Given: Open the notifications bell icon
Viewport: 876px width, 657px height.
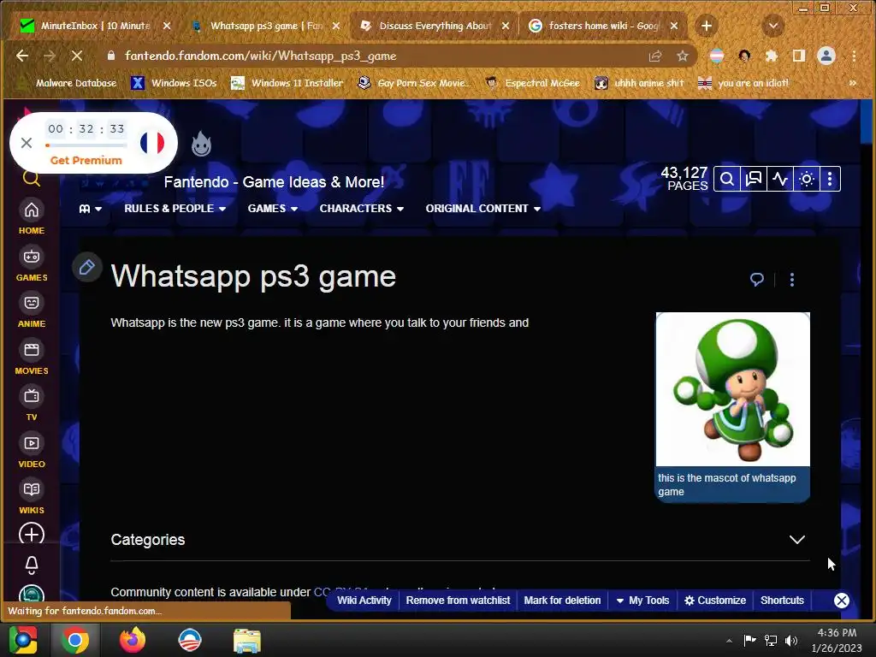Looking at the screenshot, I should [32, 565].
